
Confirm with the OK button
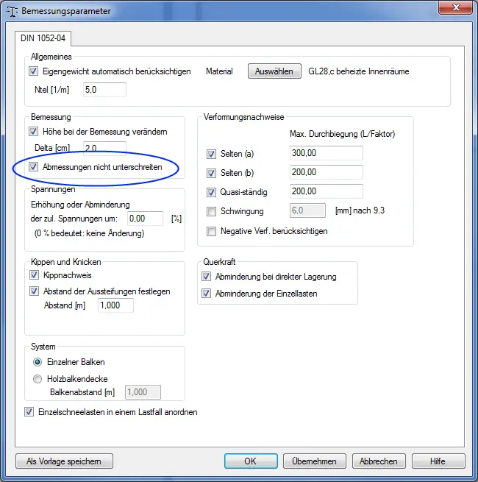(x=251, y=461)
